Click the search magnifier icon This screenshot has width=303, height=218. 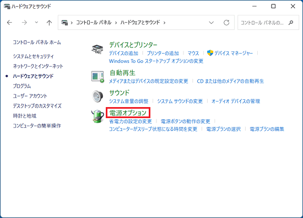click(291, 23)
